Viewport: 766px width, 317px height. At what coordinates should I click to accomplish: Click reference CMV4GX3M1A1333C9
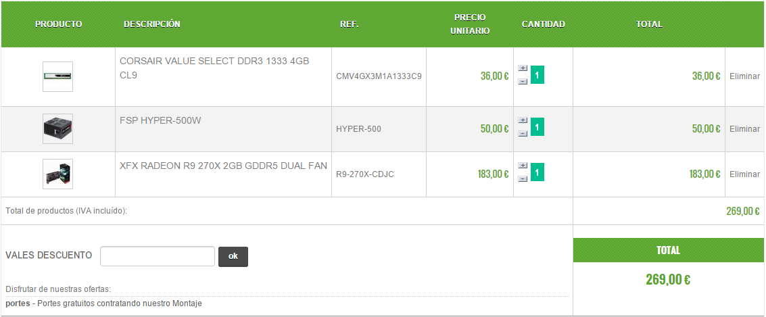point(379,76)
